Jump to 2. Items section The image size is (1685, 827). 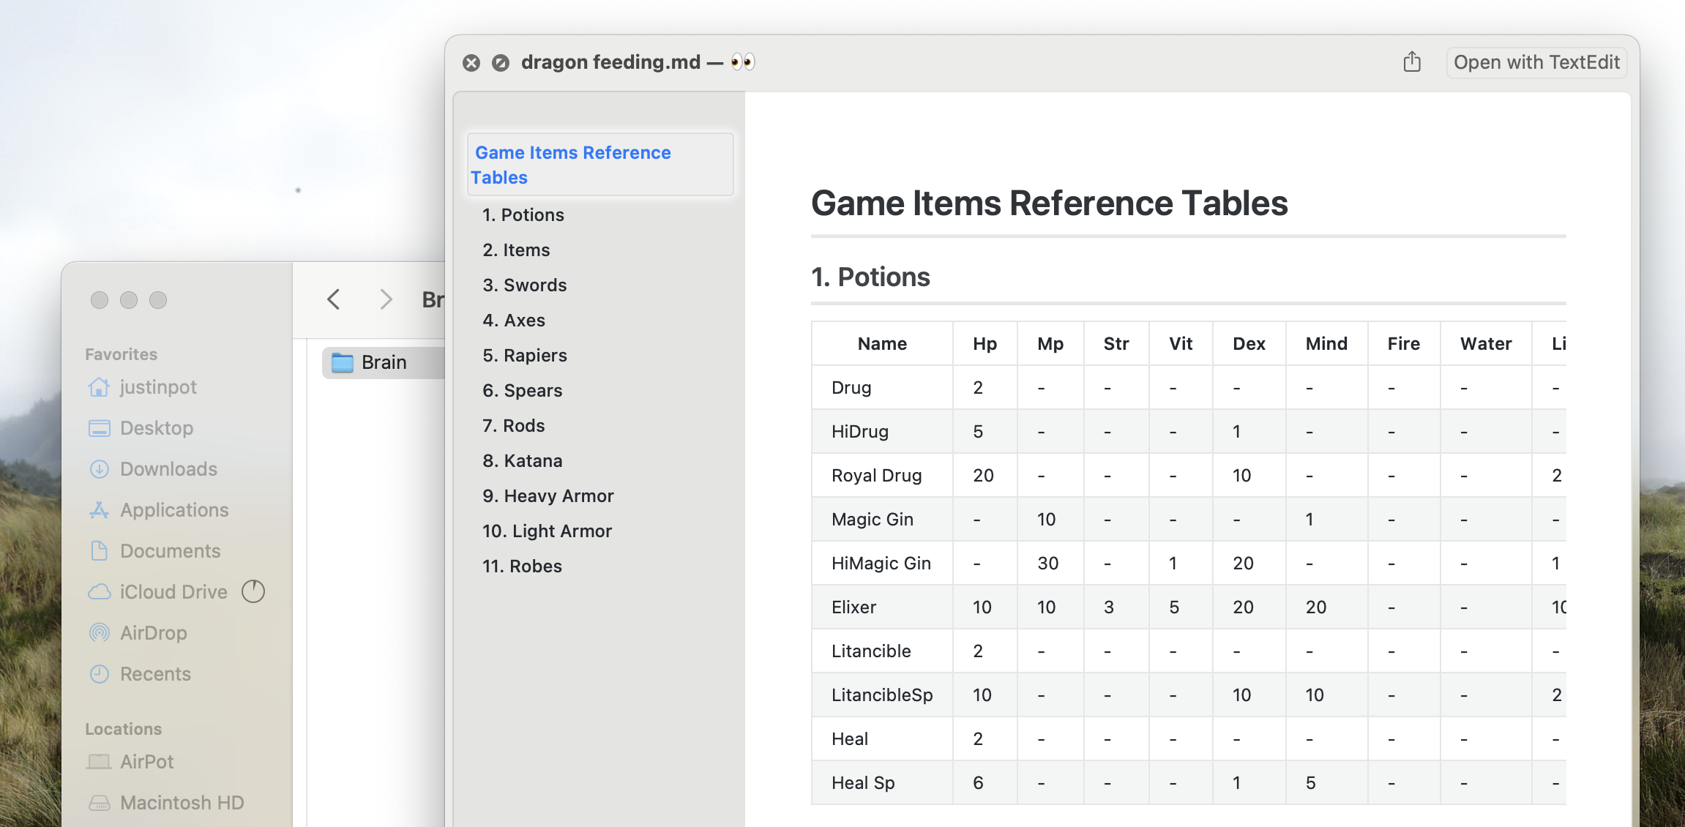coord(516,250)
